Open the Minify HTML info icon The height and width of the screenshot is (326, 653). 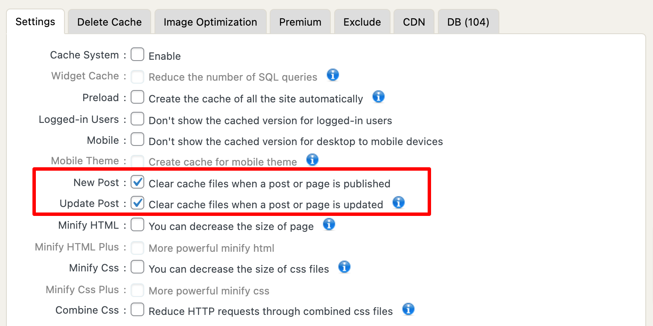(329, 224)
